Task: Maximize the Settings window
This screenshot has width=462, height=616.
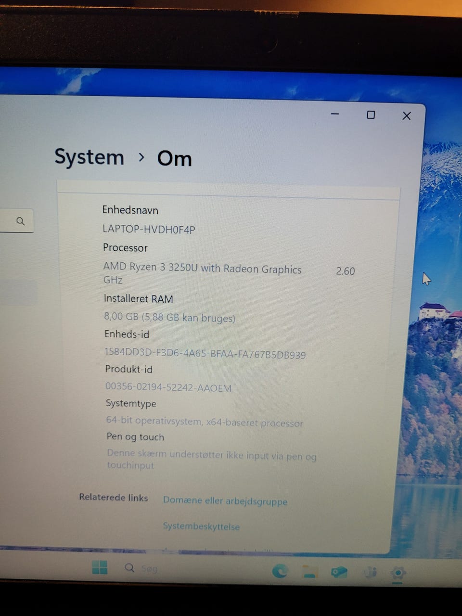Action: coord(371,115)
